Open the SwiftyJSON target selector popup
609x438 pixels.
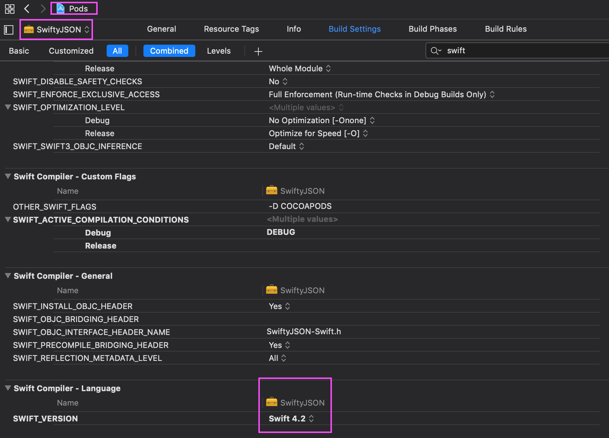pos(57,30)
